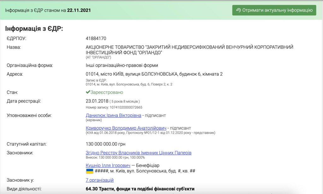The height and width of the screenshot is (194, 323).
Task: Open Криворучко Володимир Анатолійович link
Action: [x=126, y=128]
